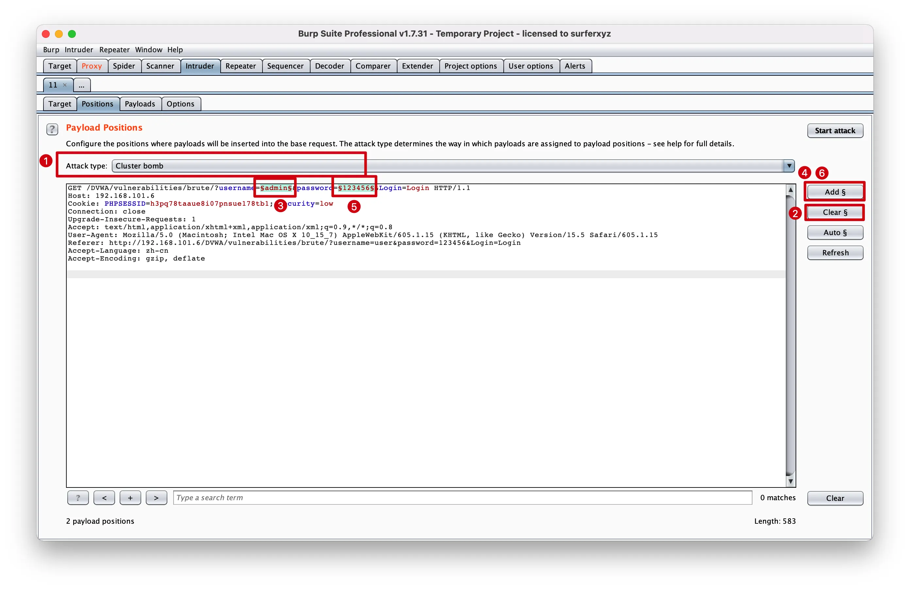910x589 pixels.
Task: Click the search help question mark button
Action: tap(78, 498)
